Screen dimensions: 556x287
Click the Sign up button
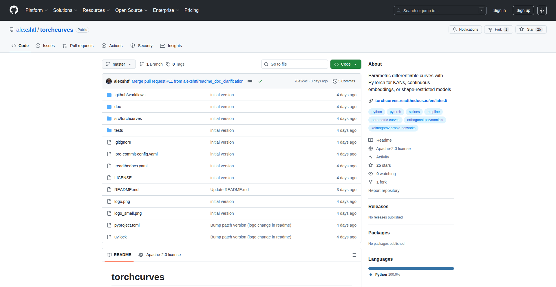(523, 10)
